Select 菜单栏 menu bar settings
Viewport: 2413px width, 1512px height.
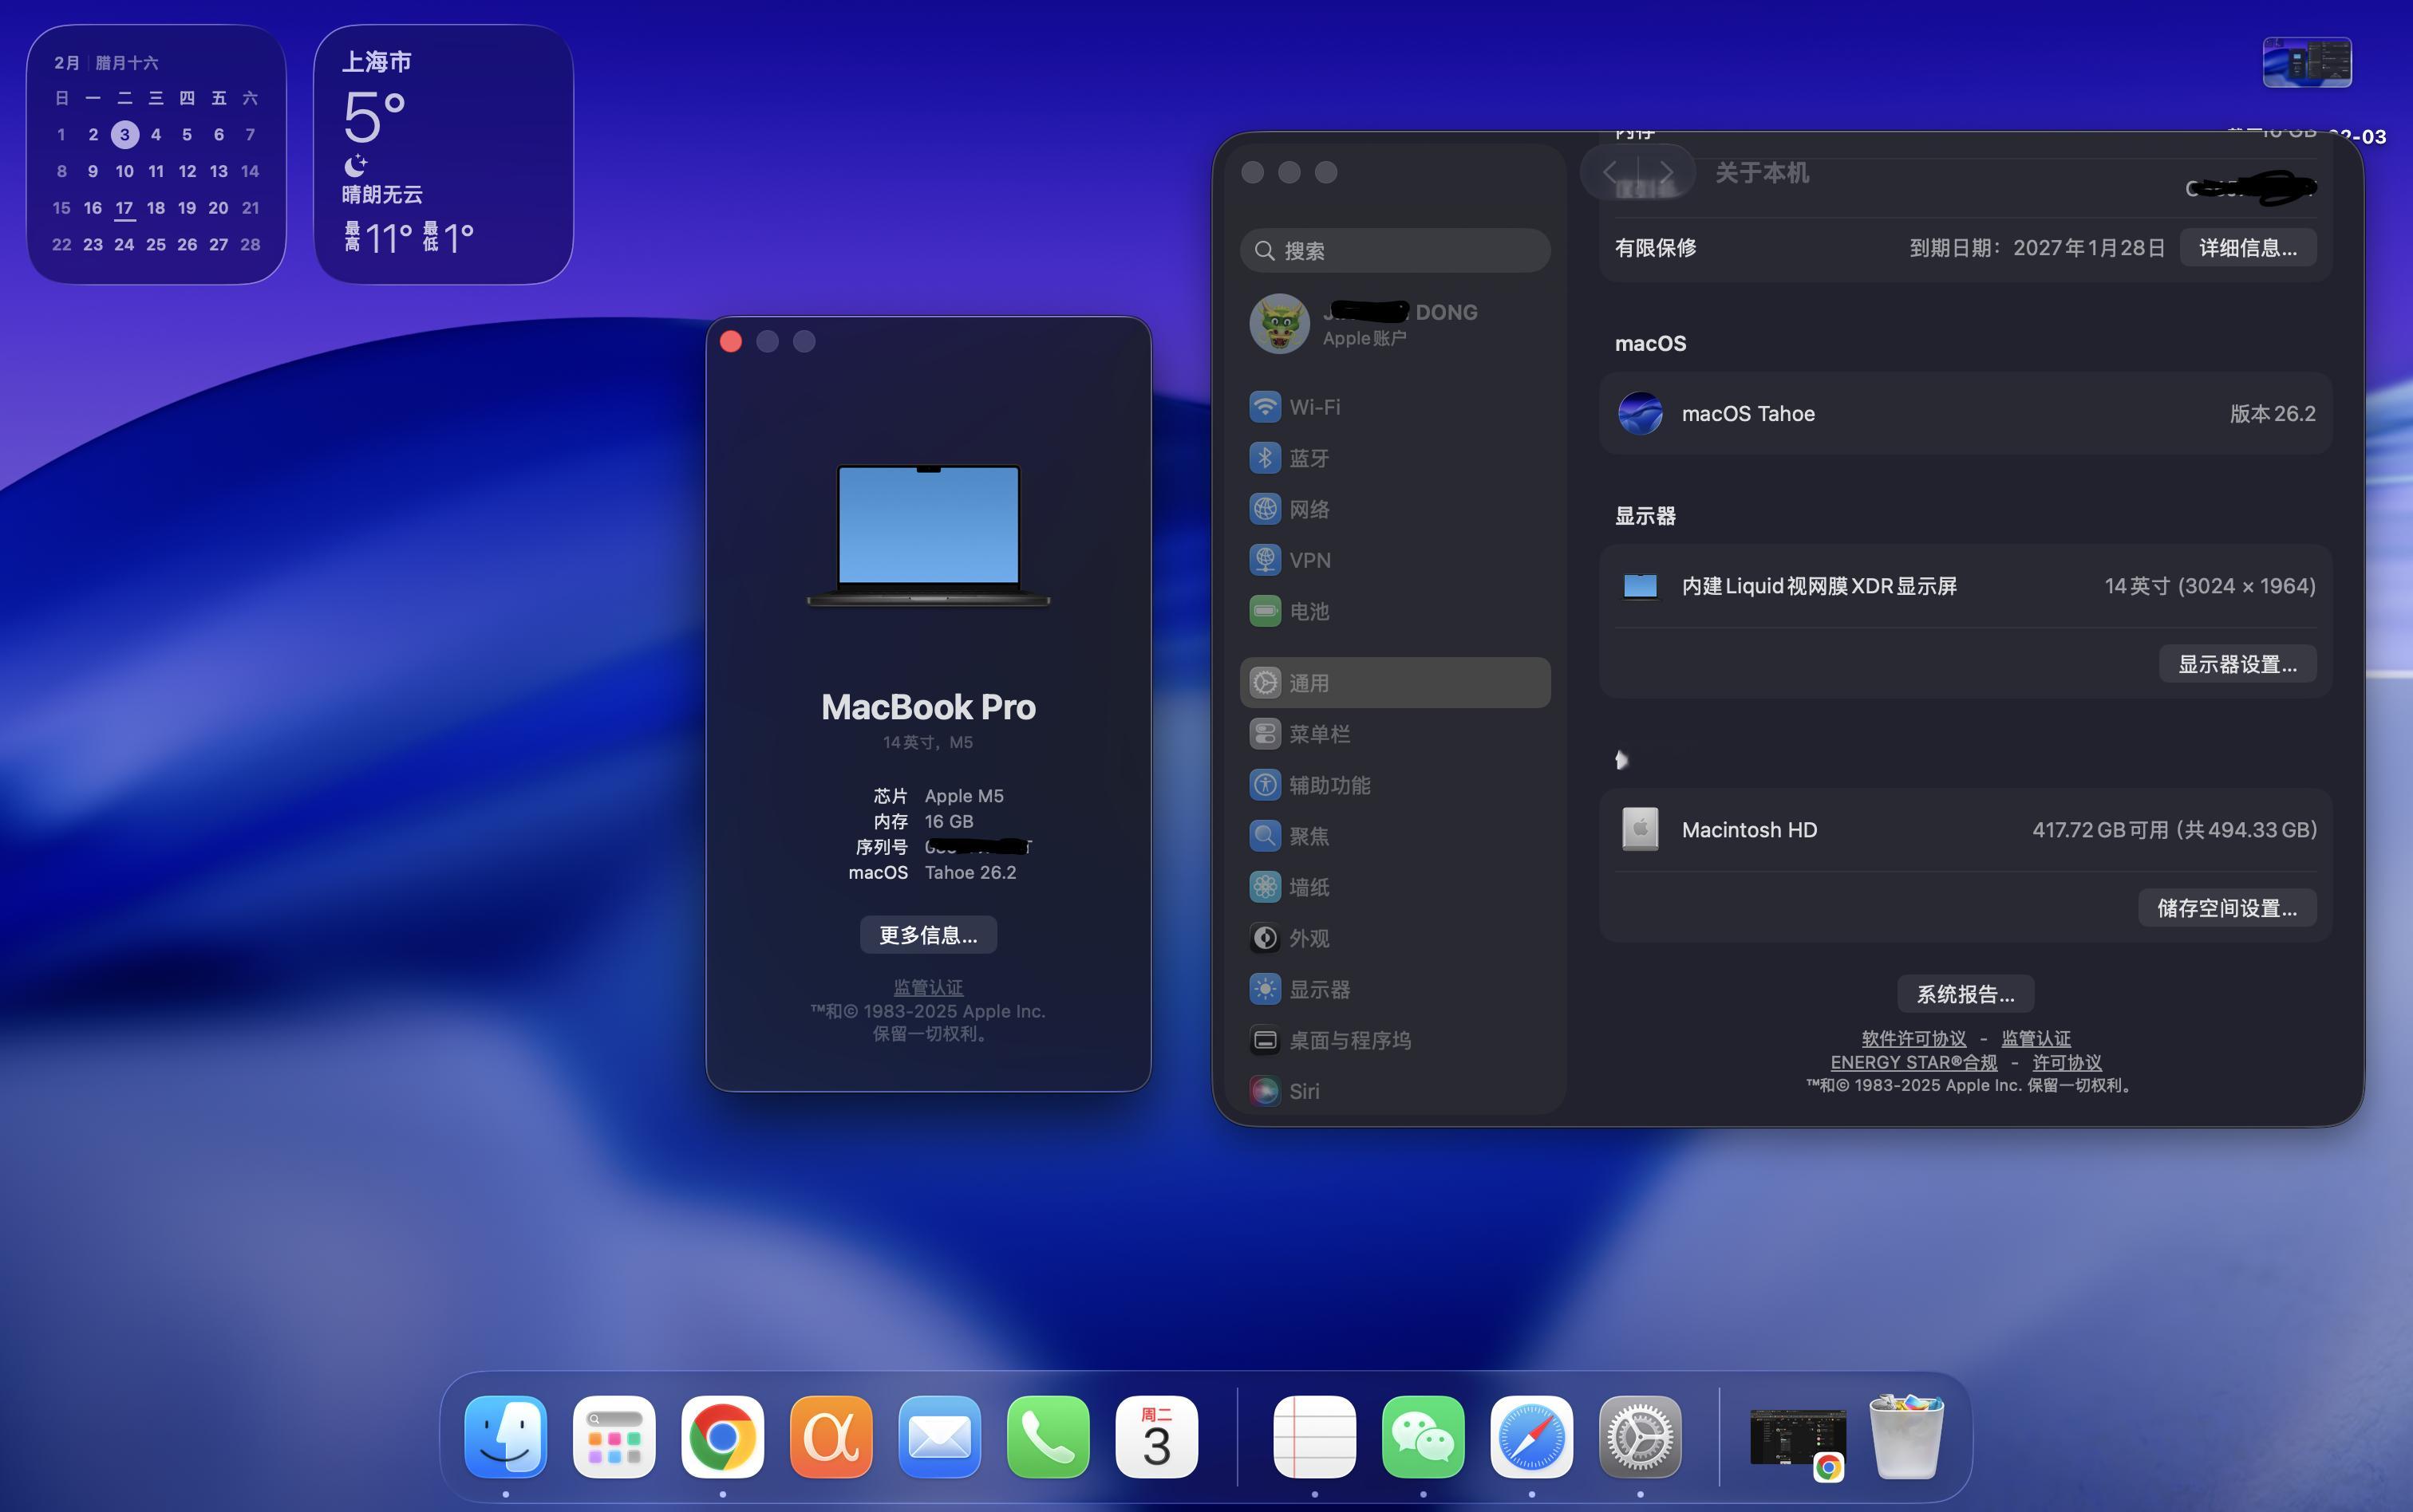(x=1318, y=734)
